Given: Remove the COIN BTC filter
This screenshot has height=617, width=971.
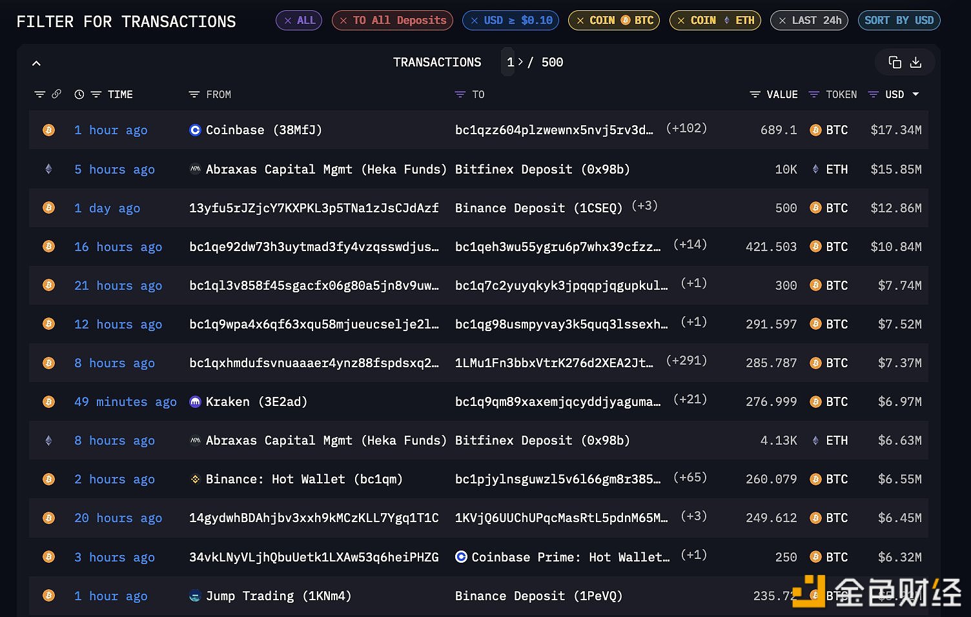Looking at the screenshot, I should tap(580, 21).
